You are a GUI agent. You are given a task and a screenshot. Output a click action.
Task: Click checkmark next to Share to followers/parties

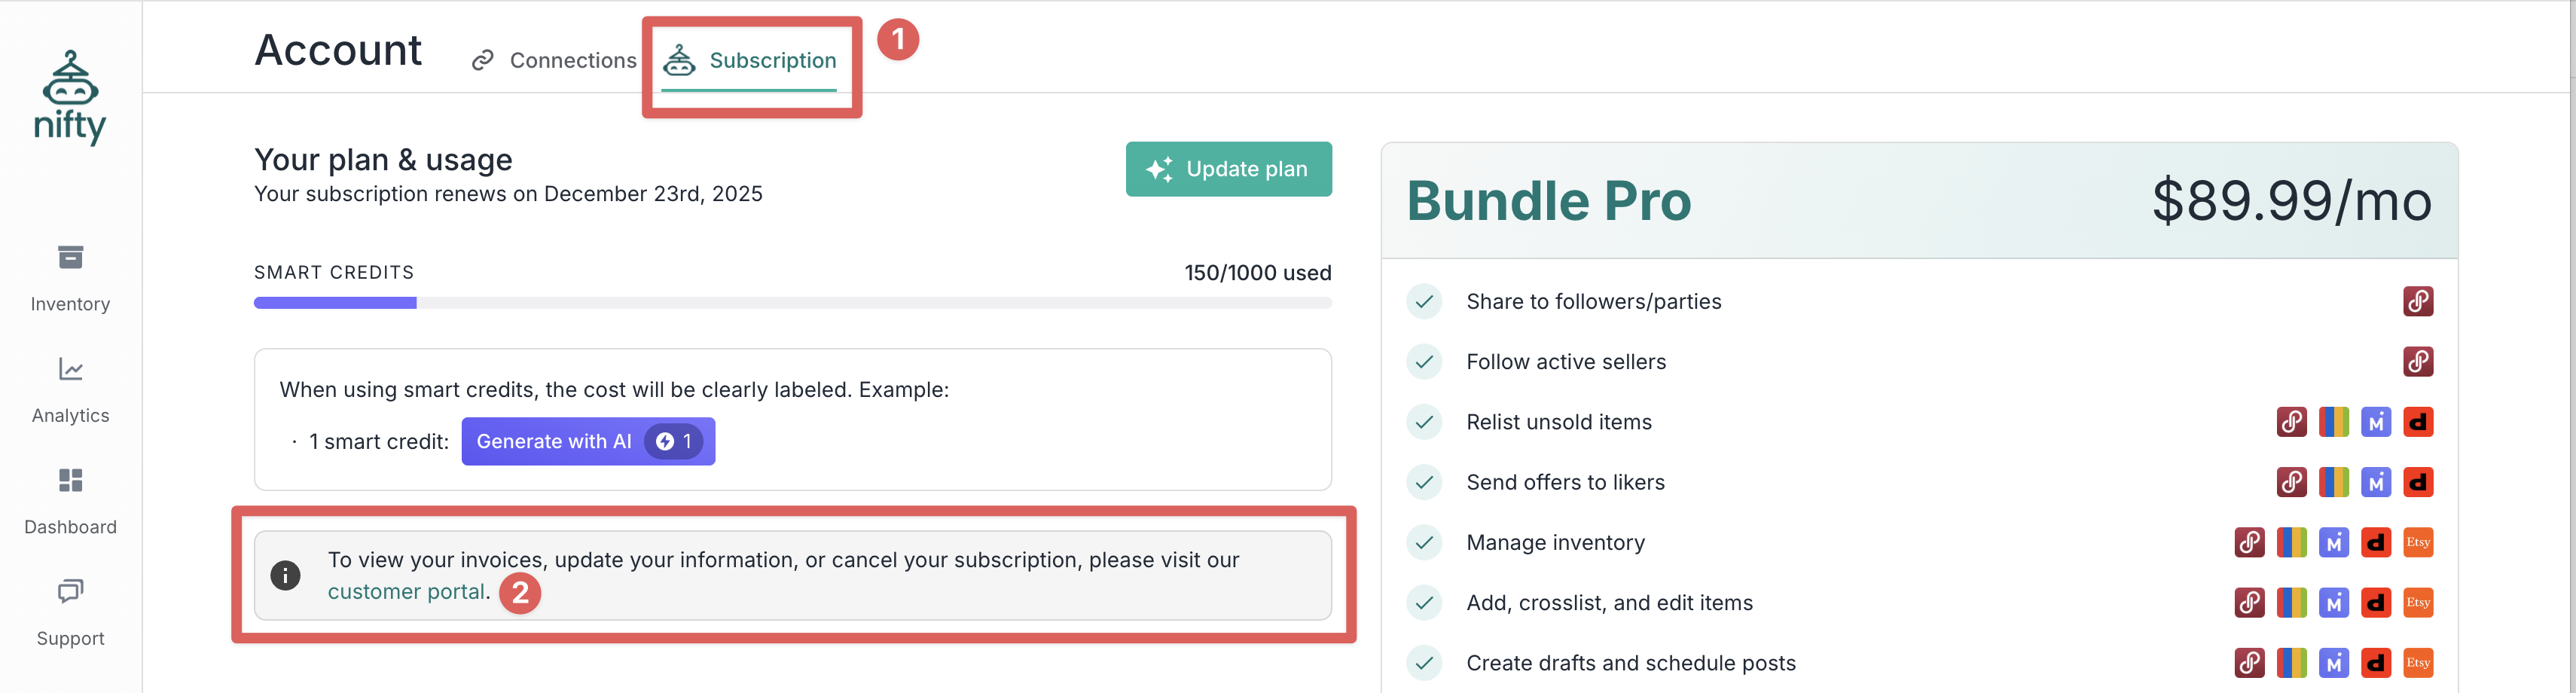click(x=1424, y=301)
